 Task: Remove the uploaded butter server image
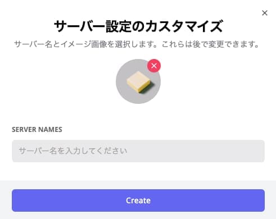click(154, 66)
